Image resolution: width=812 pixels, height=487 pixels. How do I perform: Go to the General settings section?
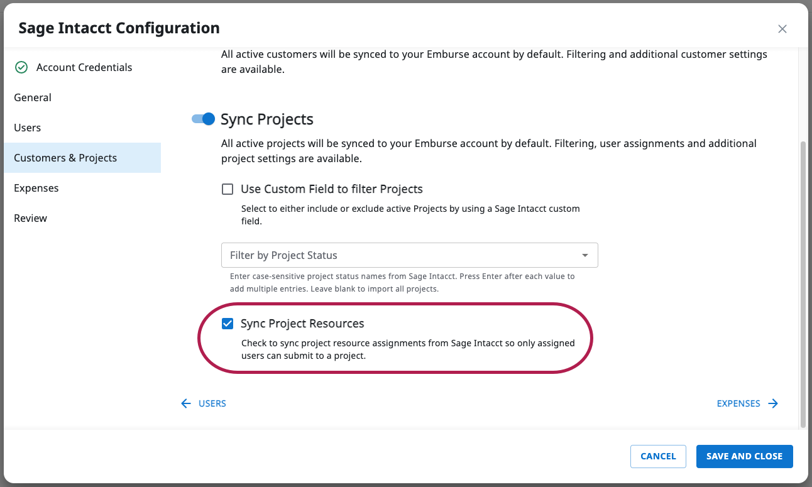(33, 97)
